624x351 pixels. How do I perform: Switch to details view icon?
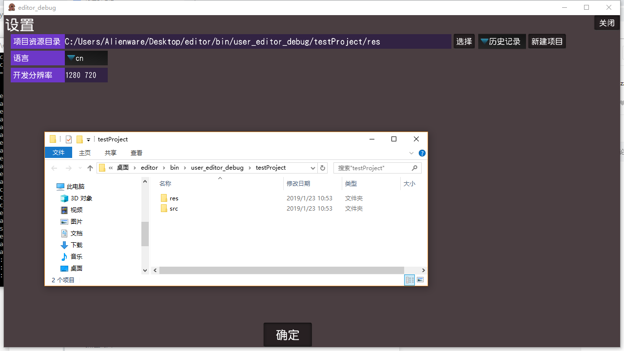point(409,280)
